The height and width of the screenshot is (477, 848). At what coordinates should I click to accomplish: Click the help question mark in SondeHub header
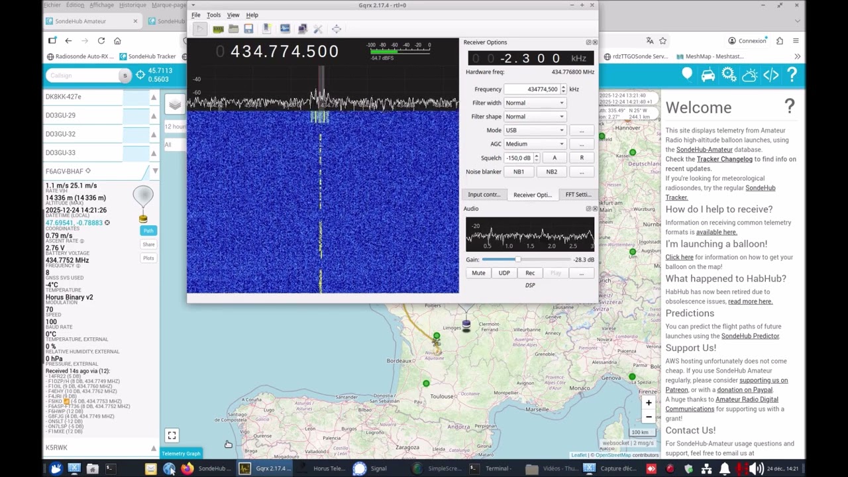click(x=792, y=75)
